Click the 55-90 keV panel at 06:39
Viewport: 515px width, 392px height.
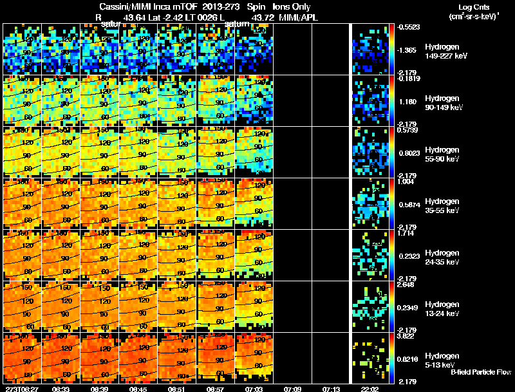pos(99,152)
